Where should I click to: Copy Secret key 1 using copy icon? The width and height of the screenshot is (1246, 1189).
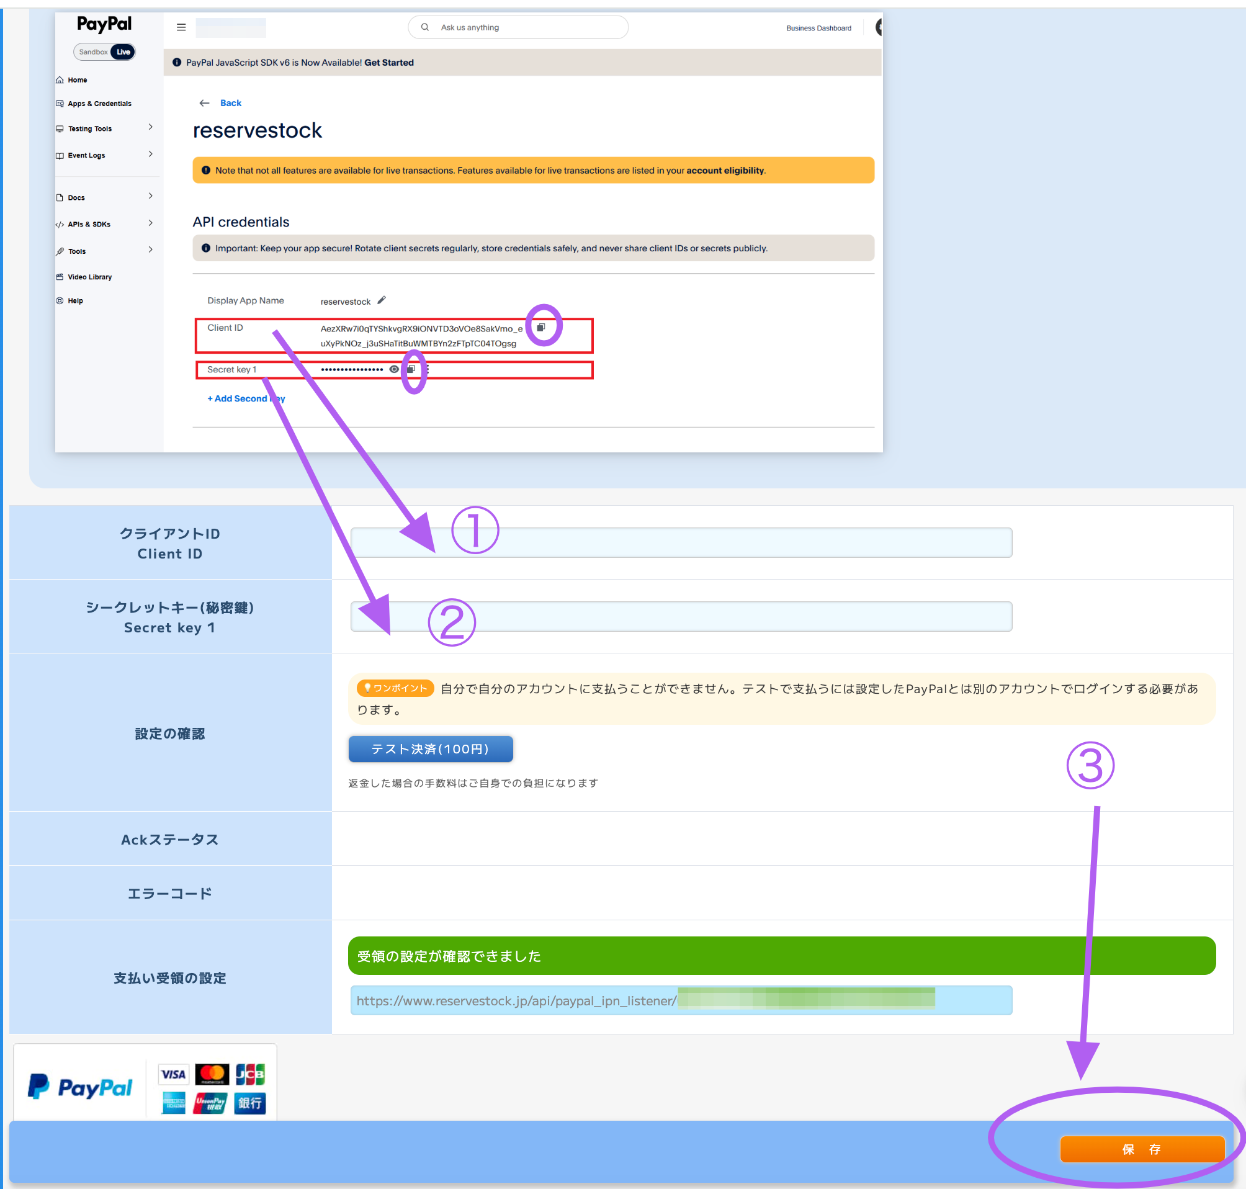[x=411, y=369]
